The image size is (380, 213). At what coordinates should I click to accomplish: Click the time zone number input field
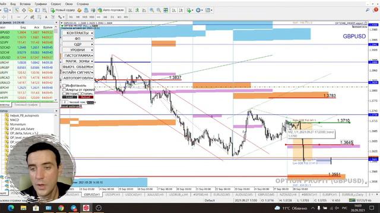[x=65, y=102]
